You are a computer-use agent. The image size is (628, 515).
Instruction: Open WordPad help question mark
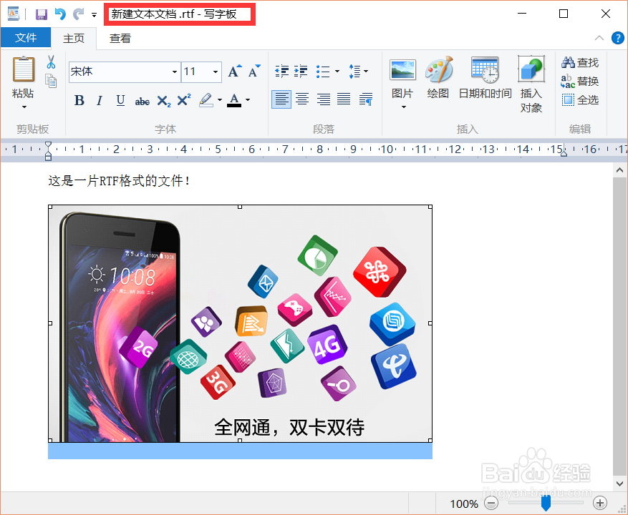pos(617,38)
